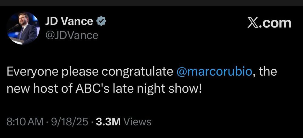Click the JD Vance profile avatar
Screen dimensions: 303x138
pos(23,28)
